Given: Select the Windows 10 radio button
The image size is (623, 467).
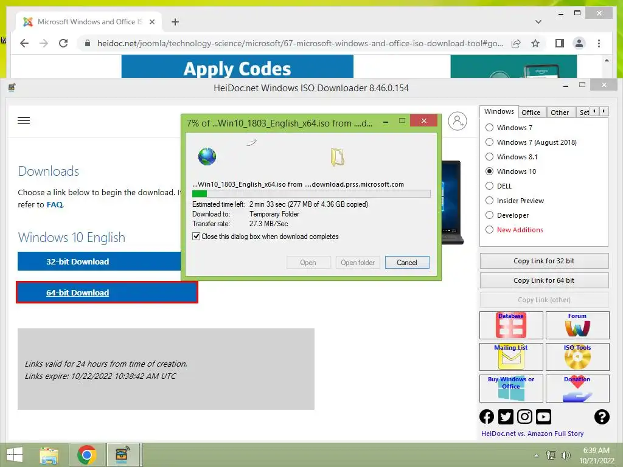Looking at the screenshot, I should pos(489,171).
